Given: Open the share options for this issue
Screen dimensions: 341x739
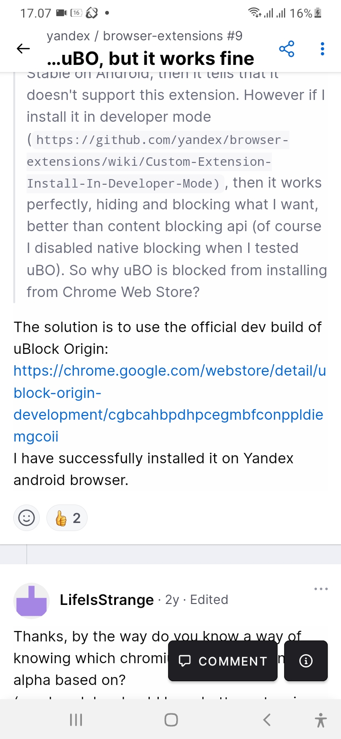Looking at the screenshot, I should (x=287, y=48).
